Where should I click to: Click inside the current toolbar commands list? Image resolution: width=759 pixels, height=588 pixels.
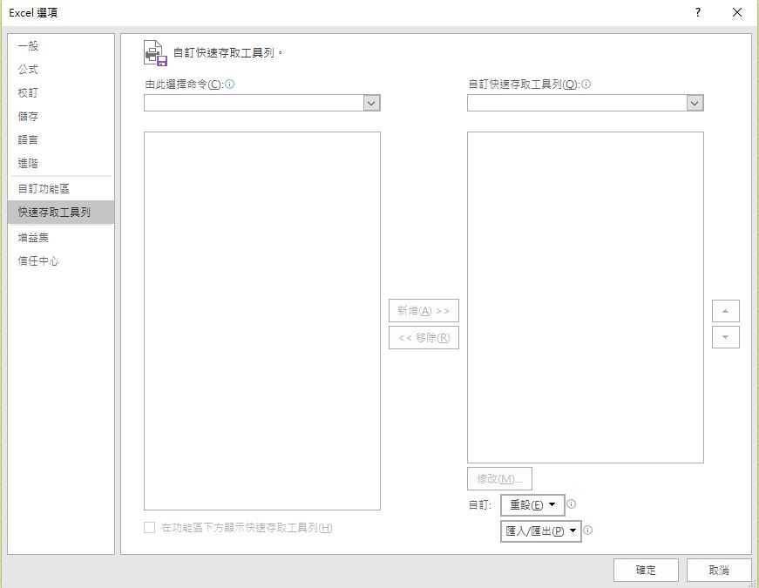586,297
